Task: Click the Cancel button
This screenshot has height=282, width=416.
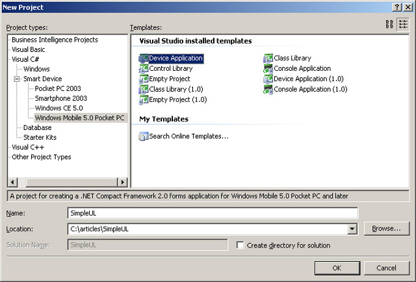Action: pyautogui.click(x=387, y=268)
